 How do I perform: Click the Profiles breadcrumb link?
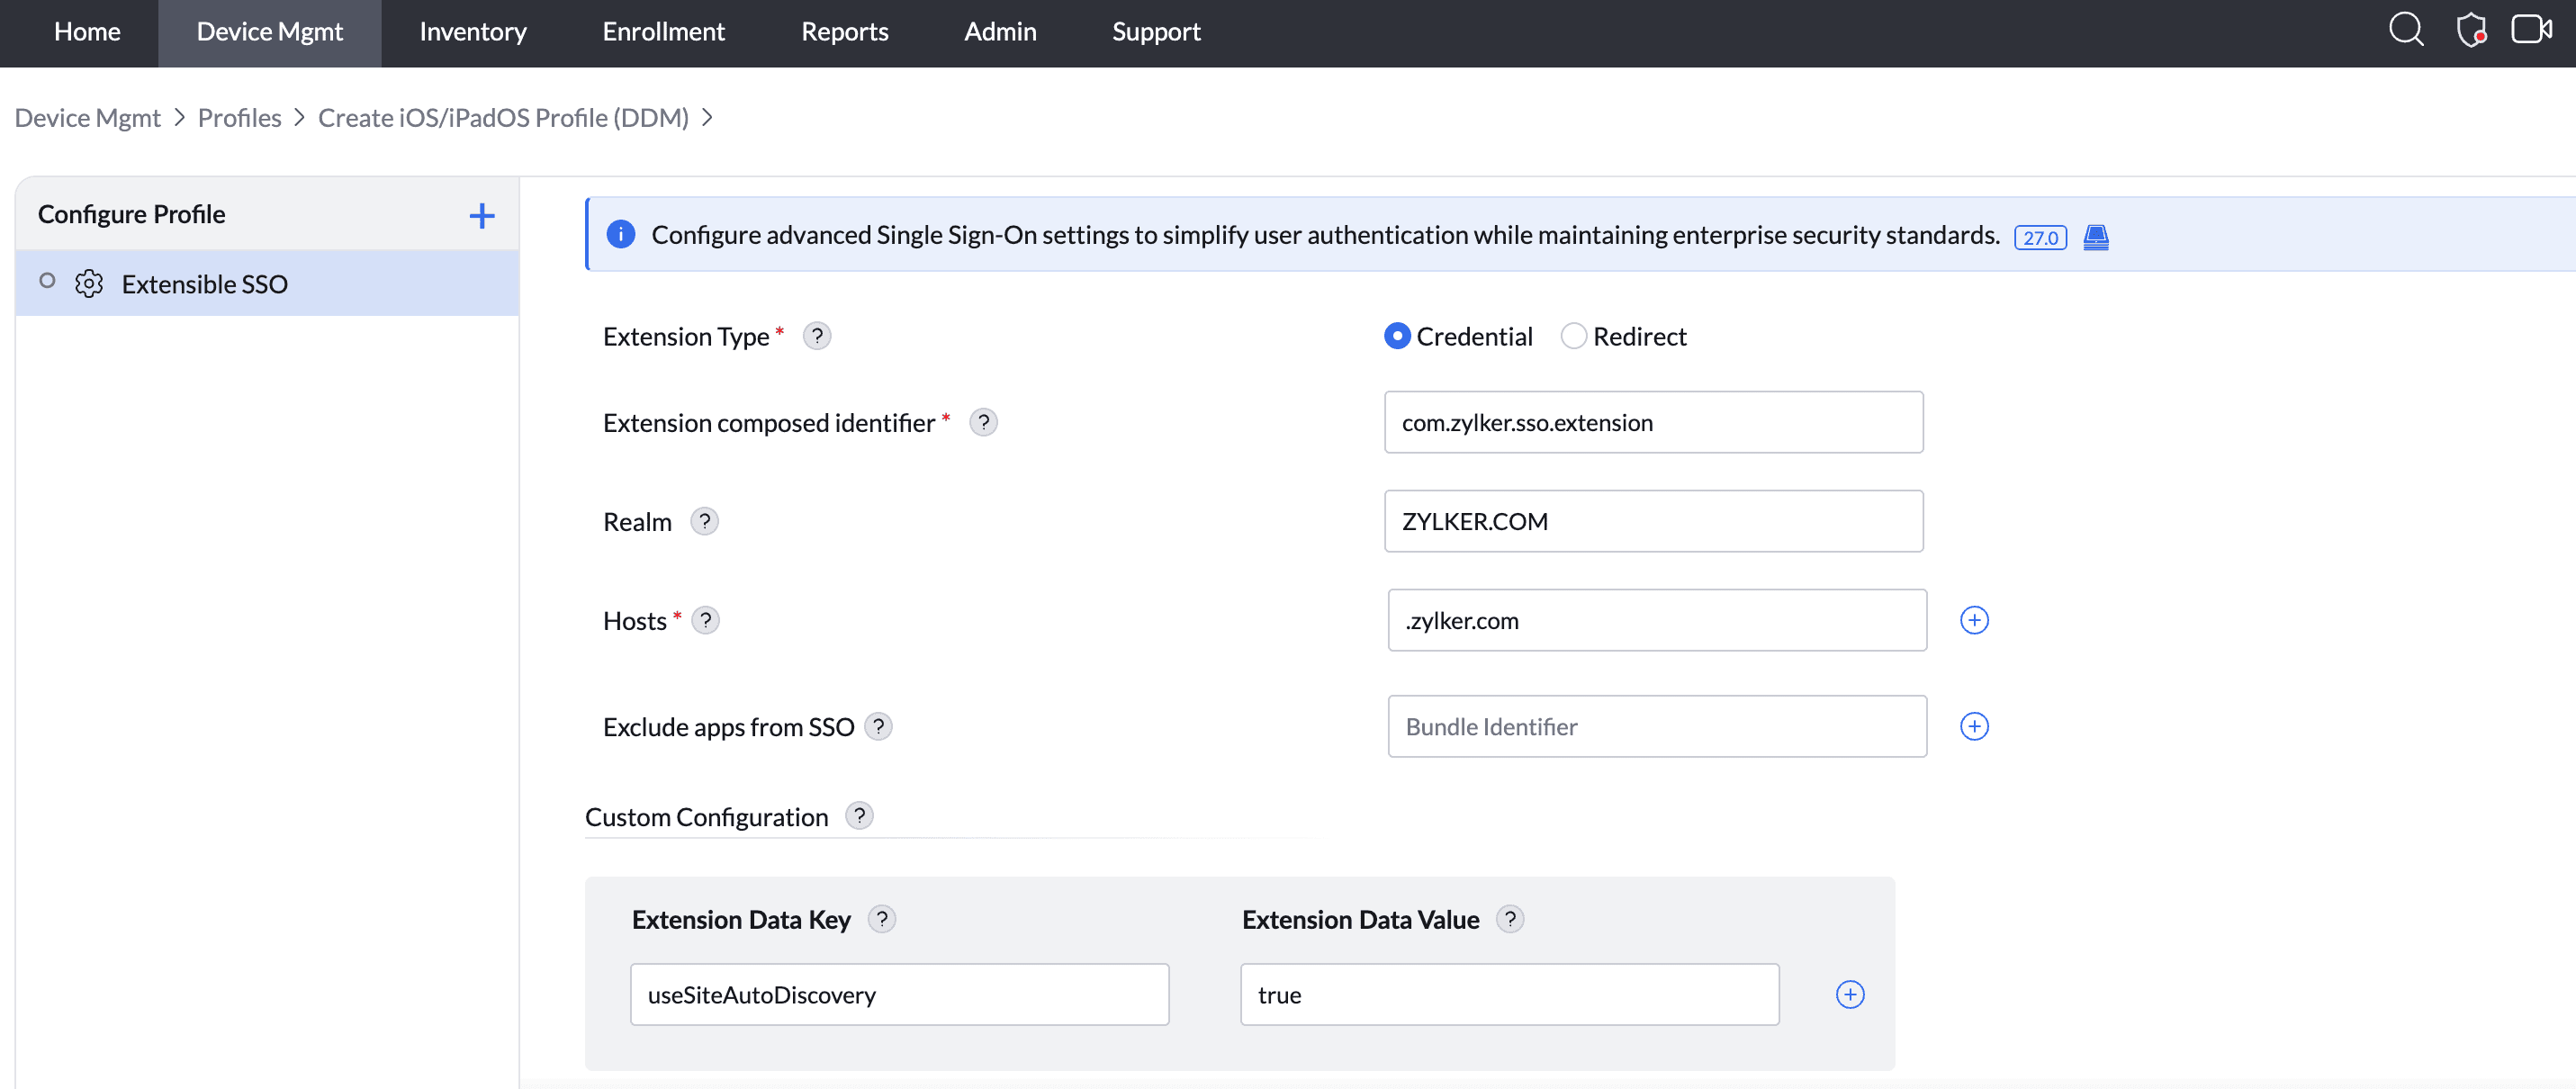click(x=239, y=118)
